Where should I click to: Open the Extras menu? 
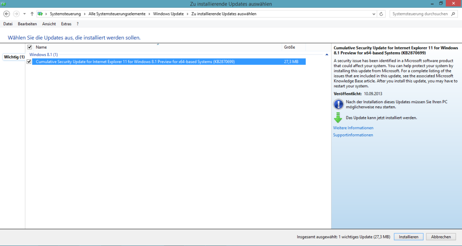click(x=66, y=24)
